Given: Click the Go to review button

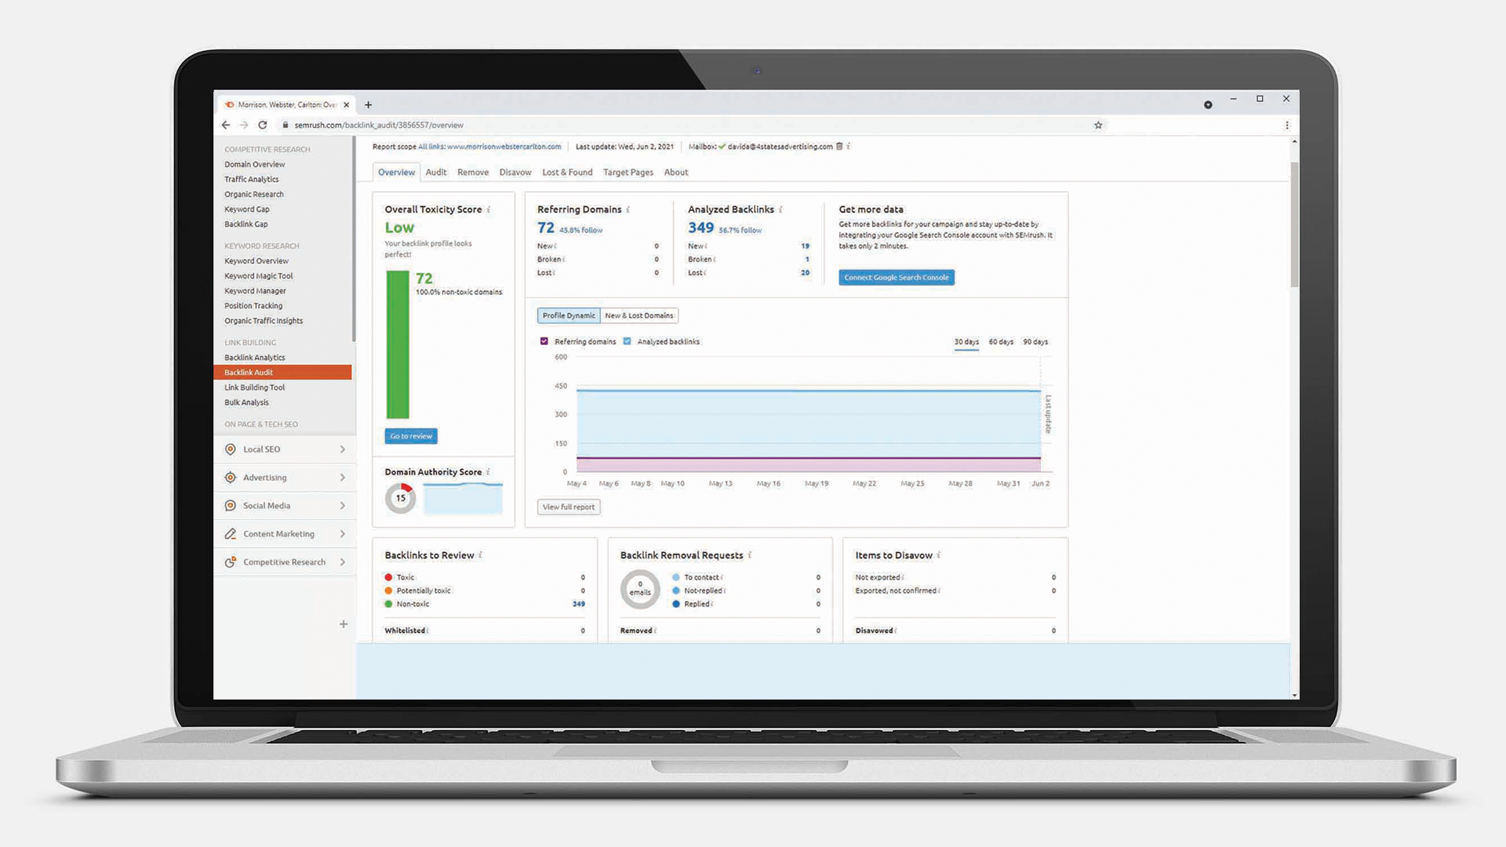Looking at the screenshot, I should 410,436.
